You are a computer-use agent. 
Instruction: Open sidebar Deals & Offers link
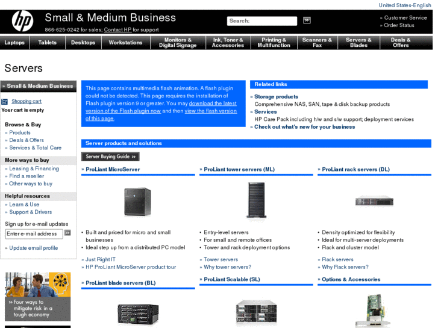click(x=27, y=140)
